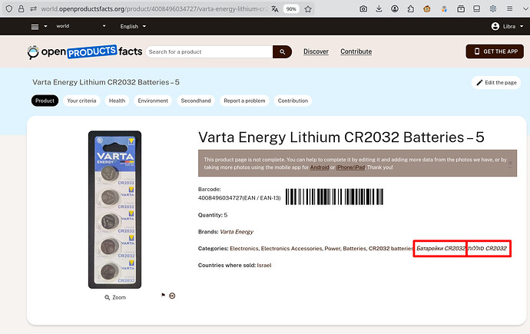Select the Your criteria tab

point(81,101)
